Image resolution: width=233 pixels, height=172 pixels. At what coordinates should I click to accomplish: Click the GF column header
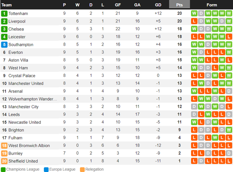click(118, 5)
